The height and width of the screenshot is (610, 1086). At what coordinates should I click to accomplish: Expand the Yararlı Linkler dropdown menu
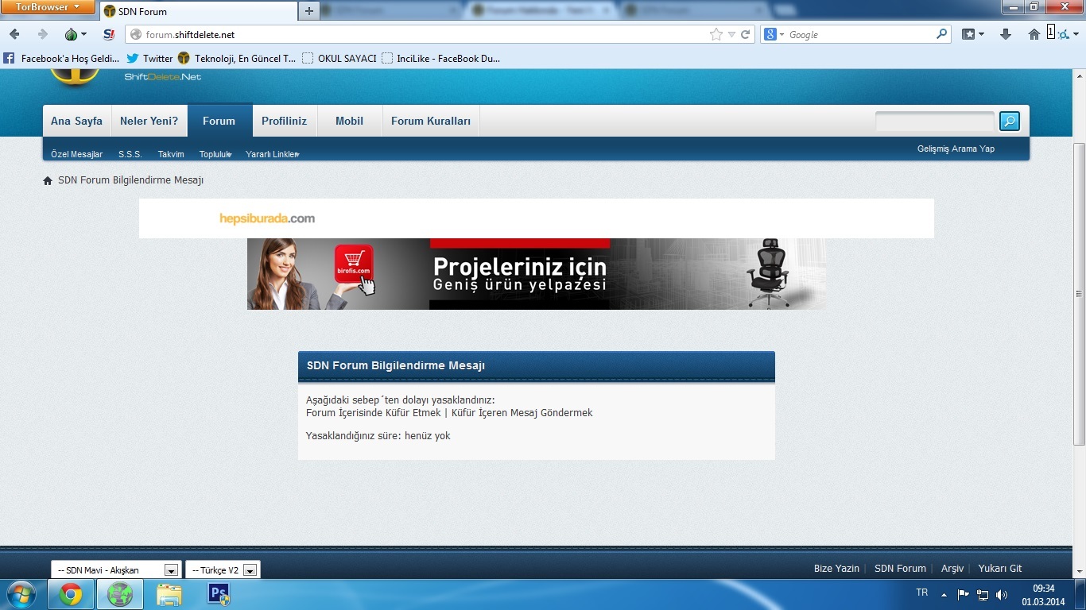(273, 154)
